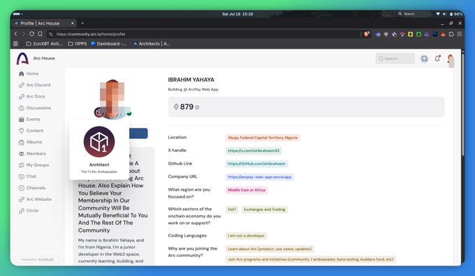Click the date and time in the top bar

tap(237, 14)
